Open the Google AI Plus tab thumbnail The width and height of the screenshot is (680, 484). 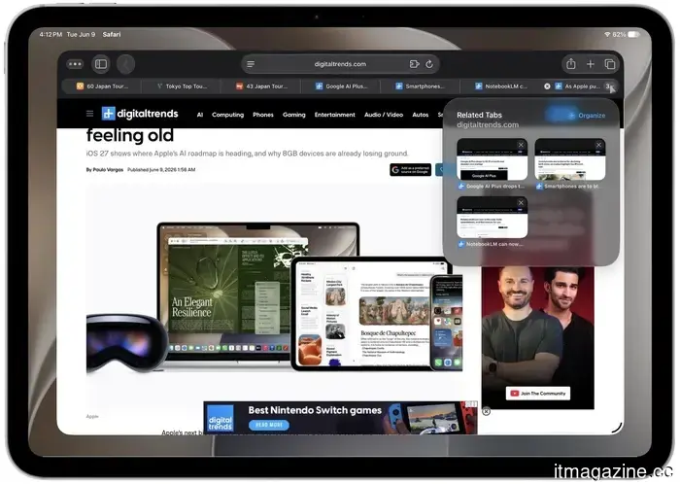492,159
